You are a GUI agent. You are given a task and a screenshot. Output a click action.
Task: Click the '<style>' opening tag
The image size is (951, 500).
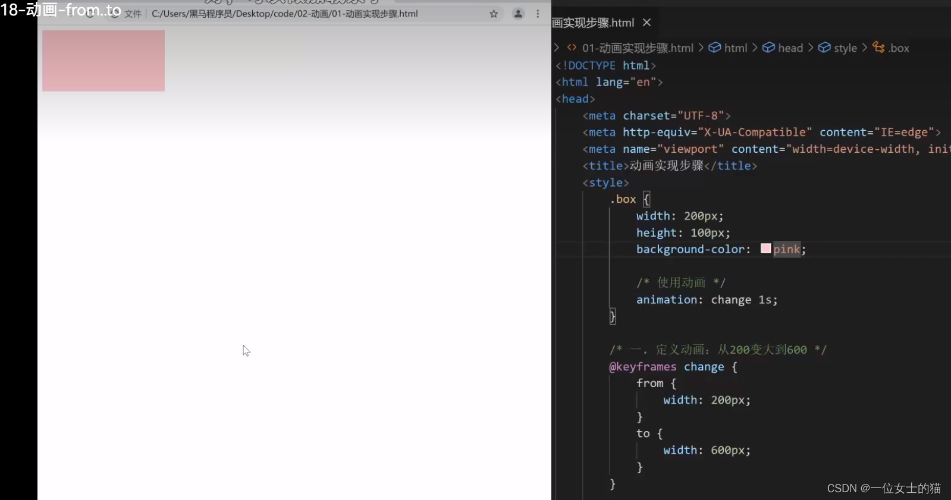(605, 183)
